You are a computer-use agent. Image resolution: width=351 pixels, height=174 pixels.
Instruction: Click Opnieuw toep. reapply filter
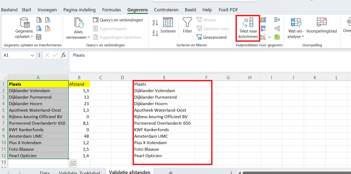point(213,28)
